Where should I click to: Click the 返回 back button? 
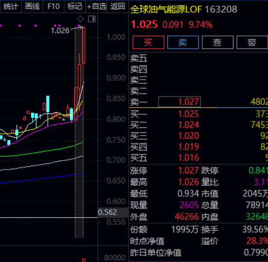click(118, 6)
